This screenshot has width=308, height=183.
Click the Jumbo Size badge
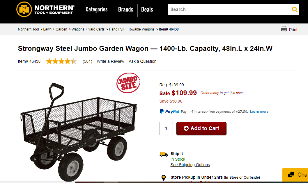[128, 83]
